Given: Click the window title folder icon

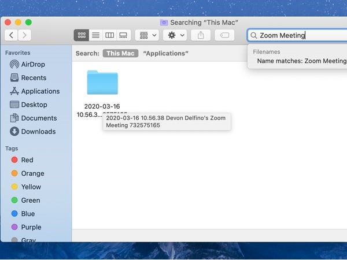Looking at the screenshot, I should click(x=164, y=23).
